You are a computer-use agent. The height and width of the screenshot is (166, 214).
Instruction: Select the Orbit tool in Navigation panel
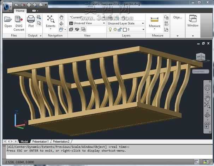[61, 23]
